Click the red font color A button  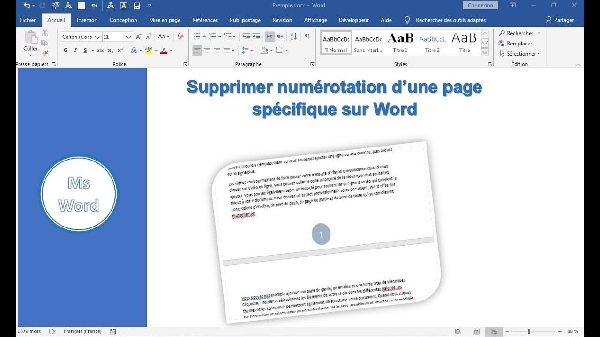[x=164, y=51]
